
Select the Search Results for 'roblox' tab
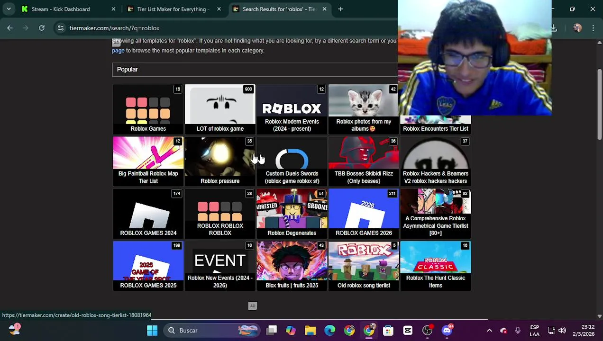click(x=279, y=9)
